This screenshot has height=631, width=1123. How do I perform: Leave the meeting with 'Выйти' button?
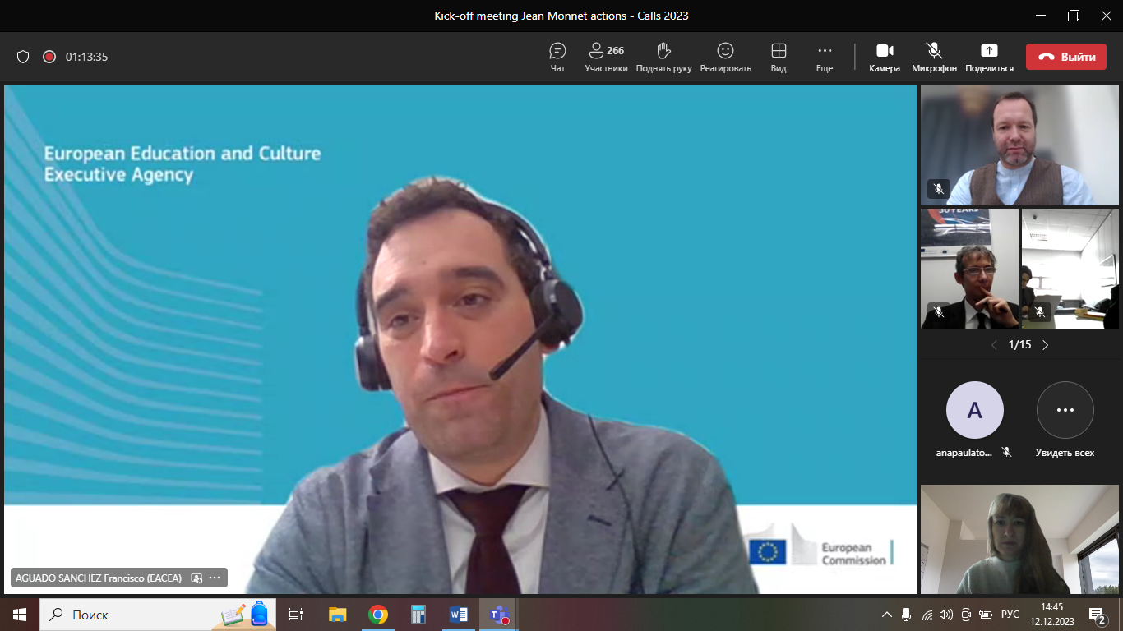1065,57
